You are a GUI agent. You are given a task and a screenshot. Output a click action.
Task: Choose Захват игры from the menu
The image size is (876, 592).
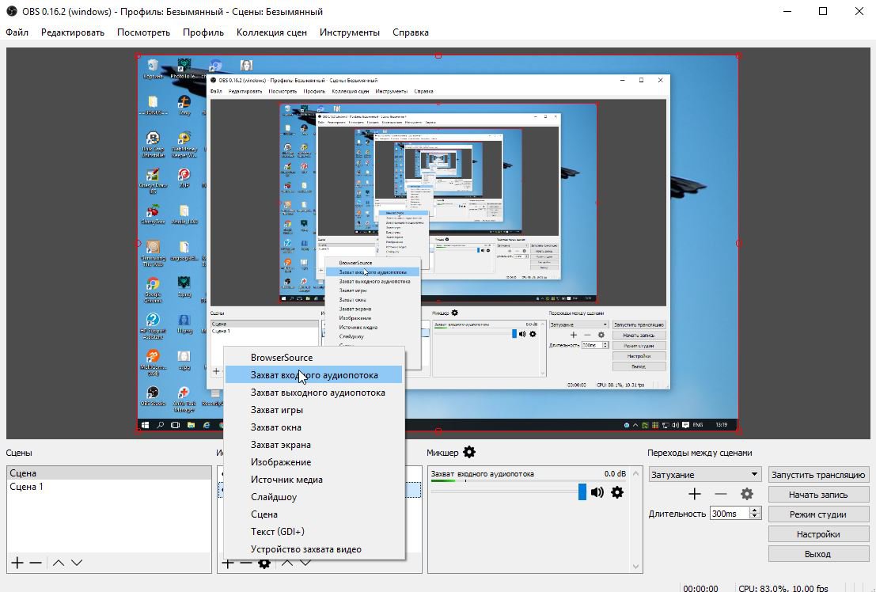[314, 410]
